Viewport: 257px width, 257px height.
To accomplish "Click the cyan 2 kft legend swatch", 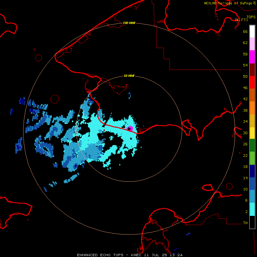I will coord(252,209).
